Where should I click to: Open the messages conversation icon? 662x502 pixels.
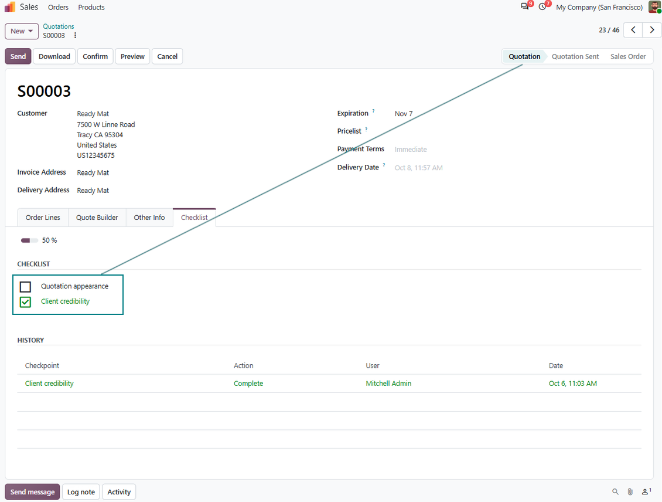[x=525, y=7]
